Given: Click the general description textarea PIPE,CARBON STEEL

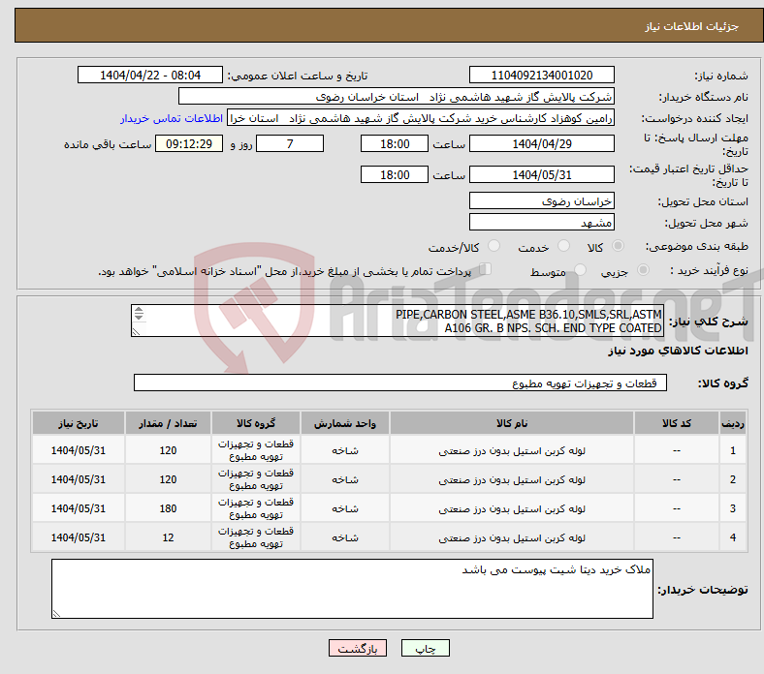Looking at the screenshot, I should click(x=398, y=322).
